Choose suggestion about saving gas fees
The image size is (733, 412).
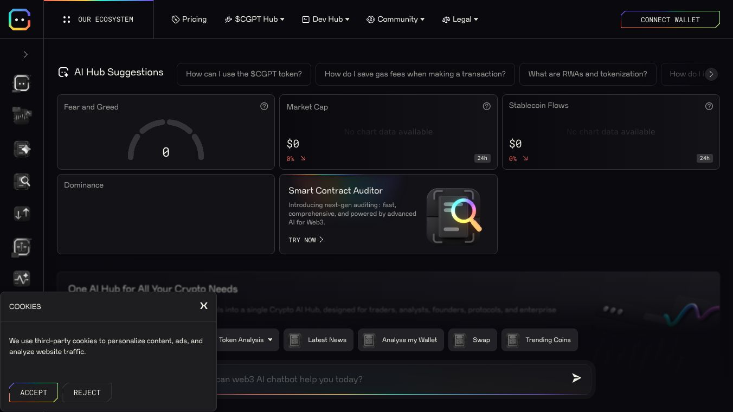[415, 74]
